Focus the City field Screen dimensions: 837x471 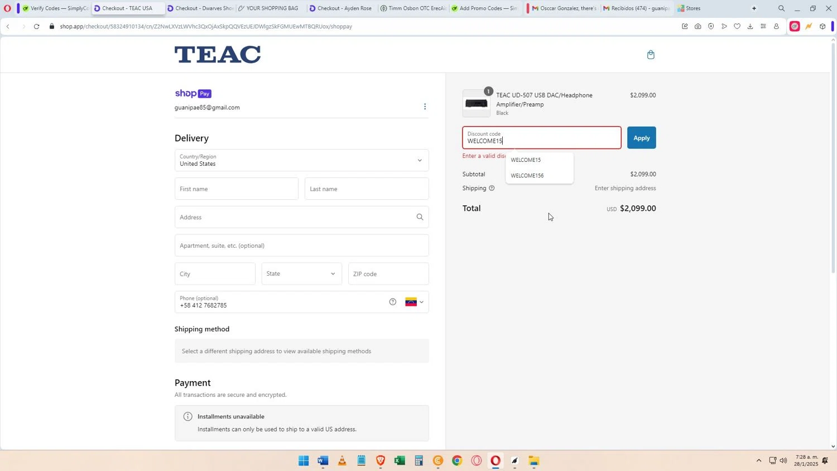point(215,273)
